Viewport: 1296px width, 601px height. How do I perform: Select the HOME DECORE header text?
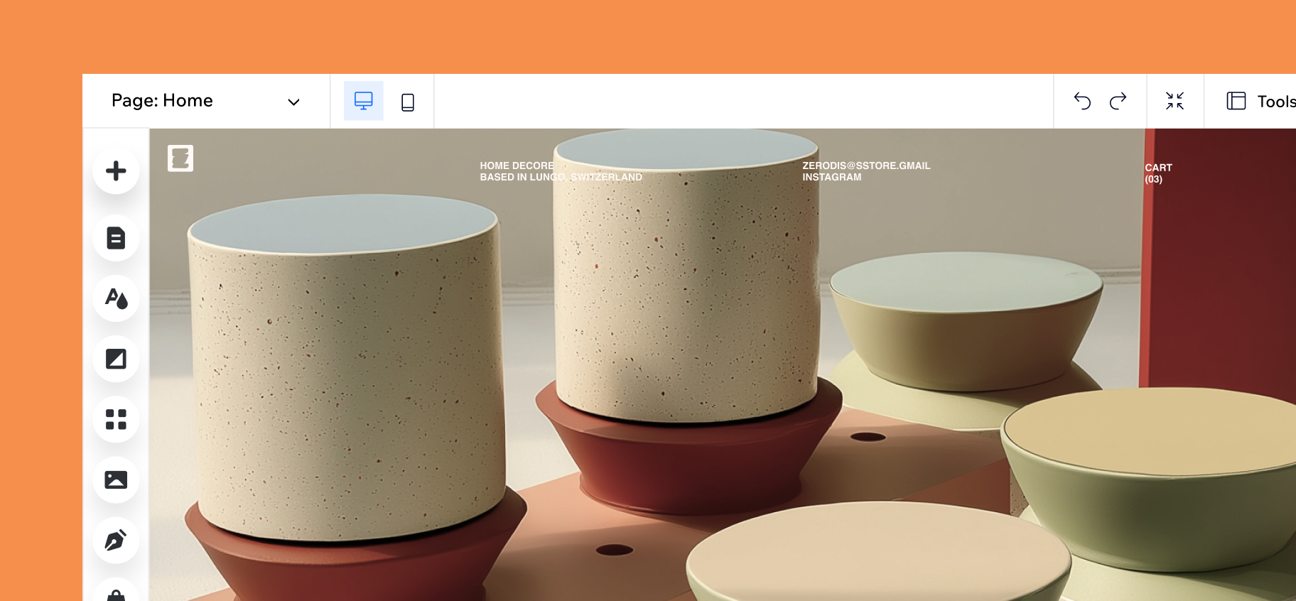coord(517,166)
